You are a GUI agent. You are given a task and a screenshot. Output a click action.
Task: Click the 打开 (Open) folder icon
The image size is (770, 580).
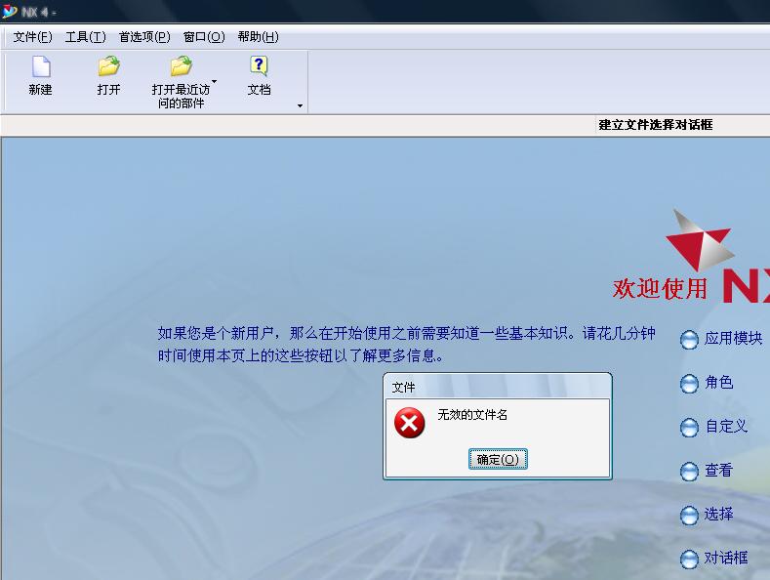tap(108, 66)
